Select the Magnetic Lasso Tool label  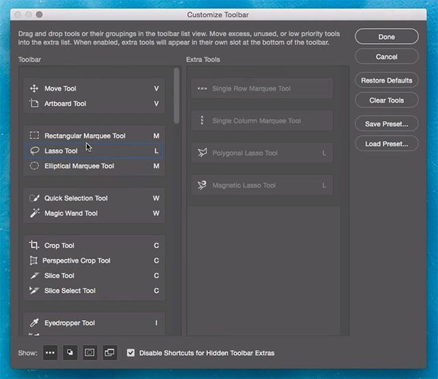click(x=244, y=185)
